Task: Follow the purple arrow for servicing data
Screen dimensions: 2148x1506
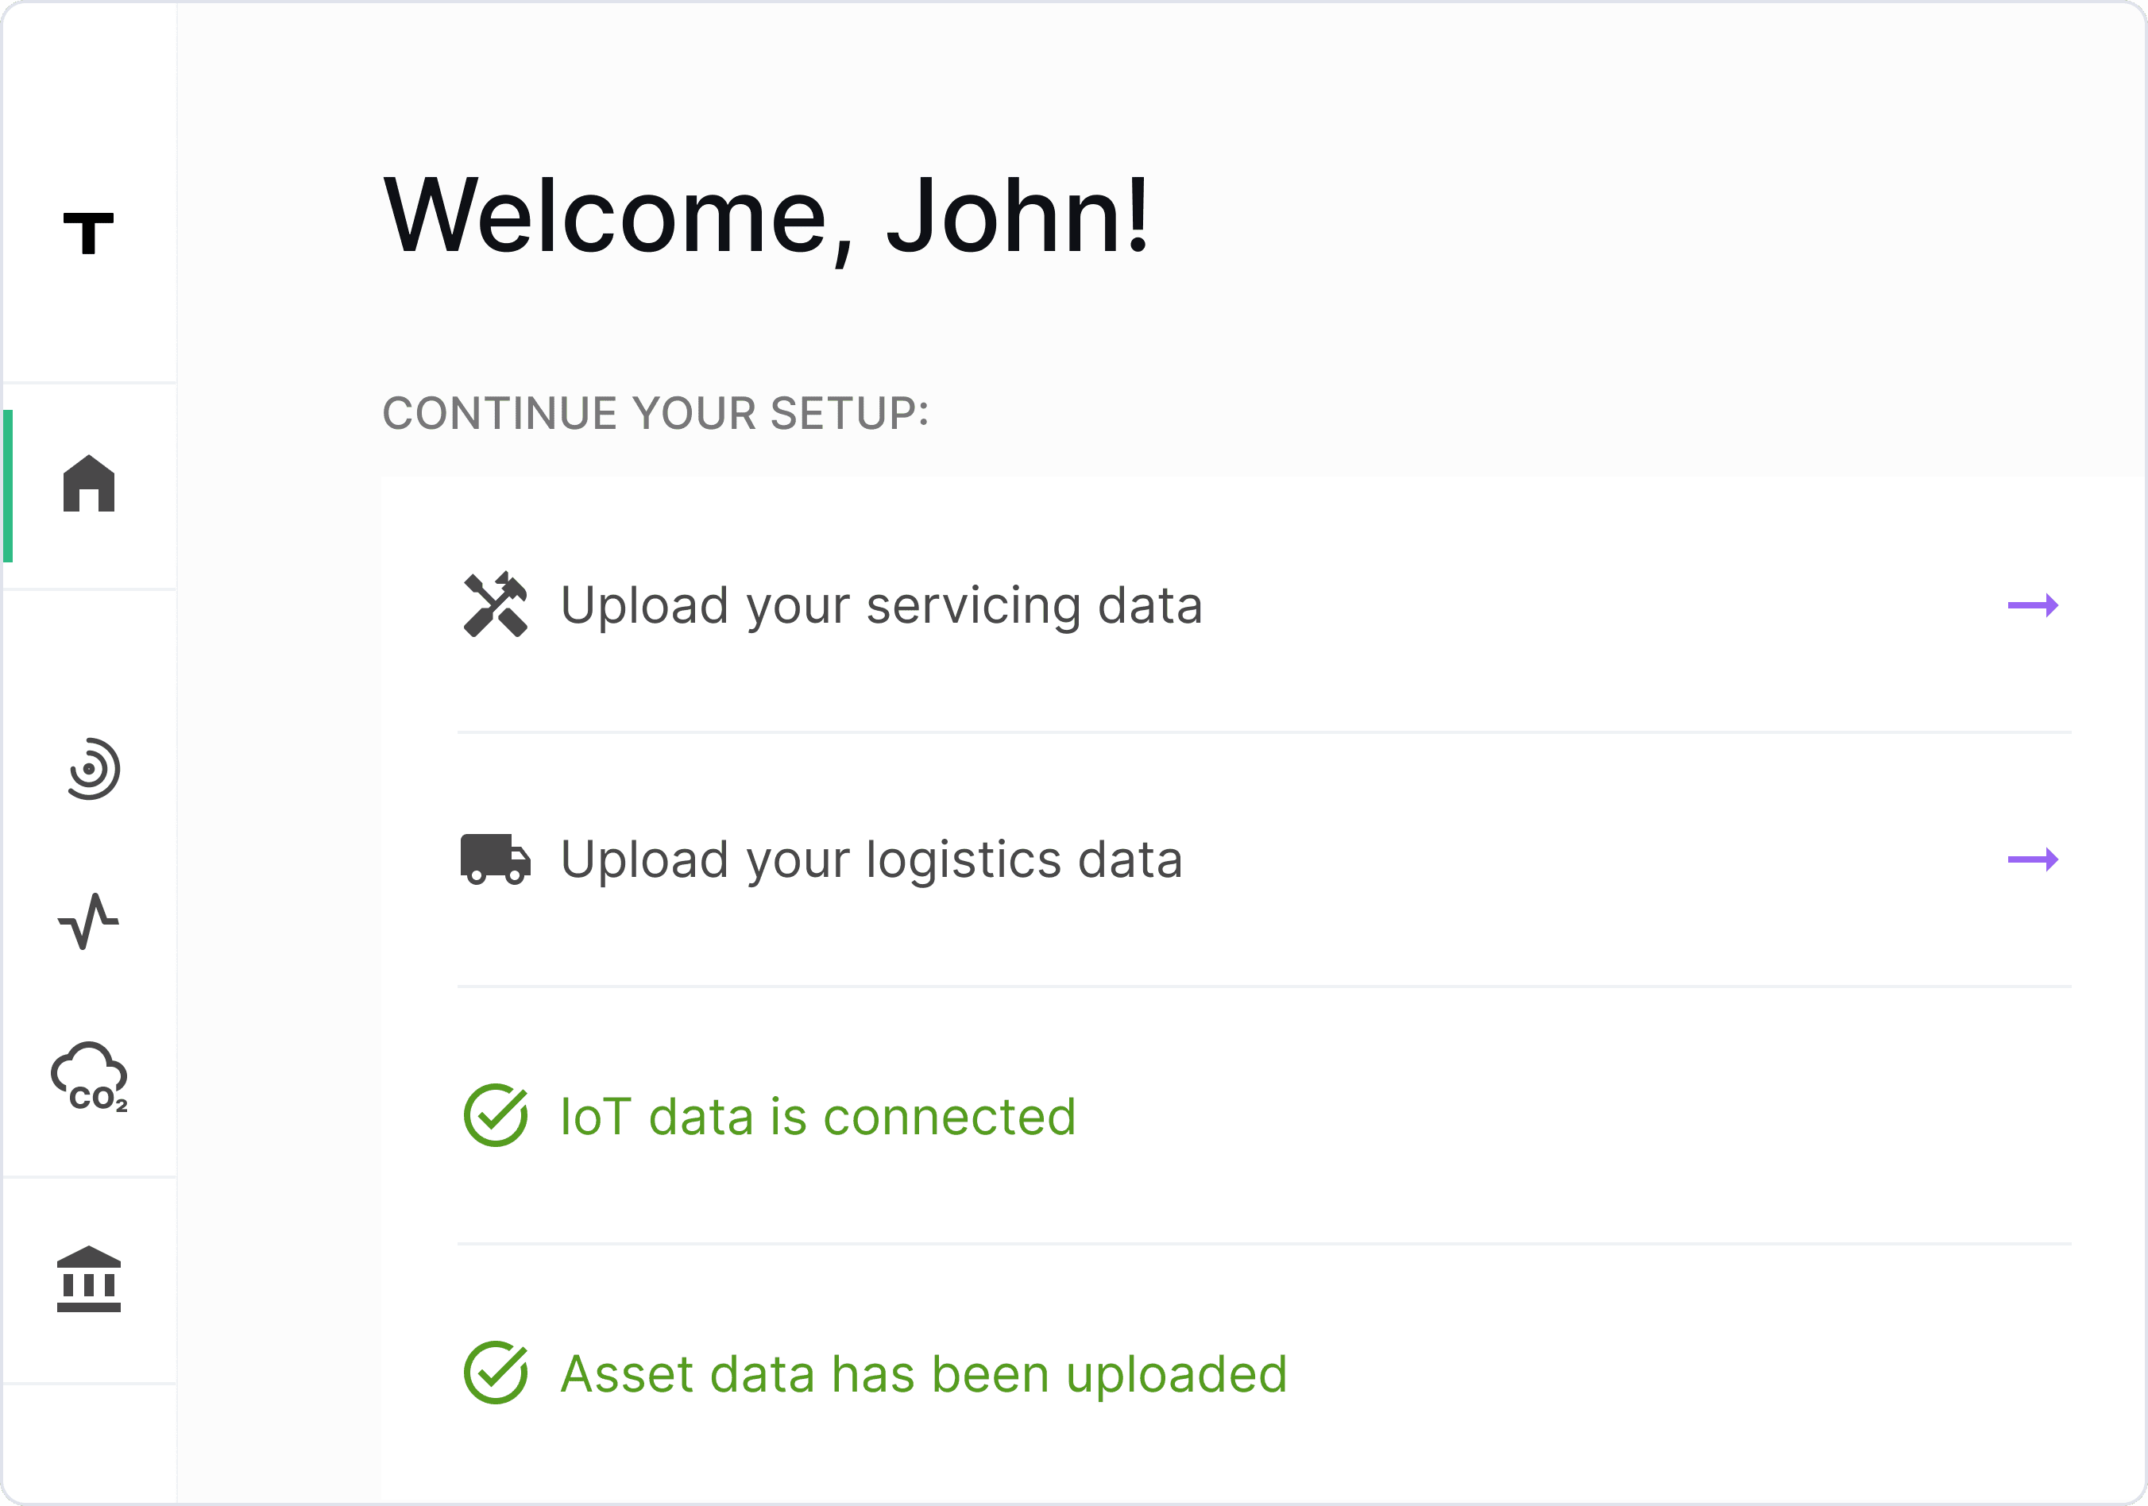Action: pos(2033,605)
